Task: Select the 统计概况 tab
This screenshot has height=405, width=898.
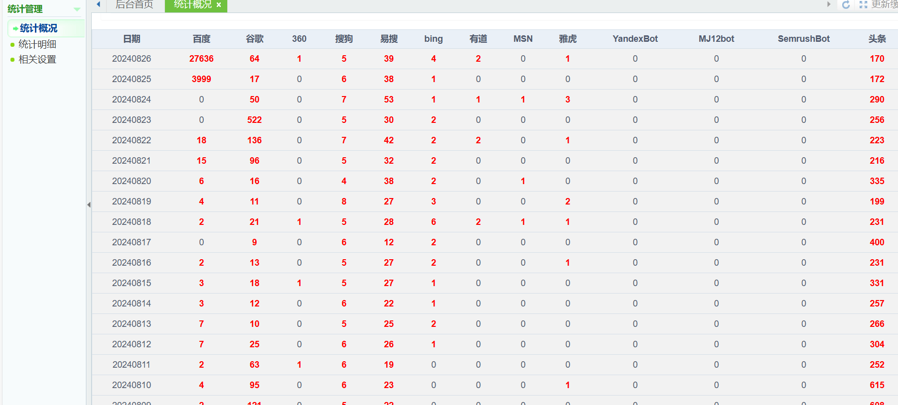Action: (x=193, y=5)
